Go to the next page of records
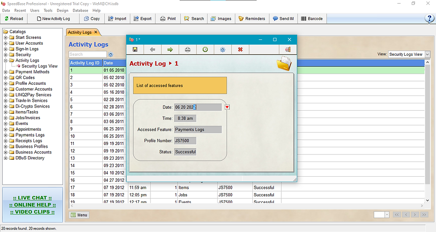 [415, 215]
